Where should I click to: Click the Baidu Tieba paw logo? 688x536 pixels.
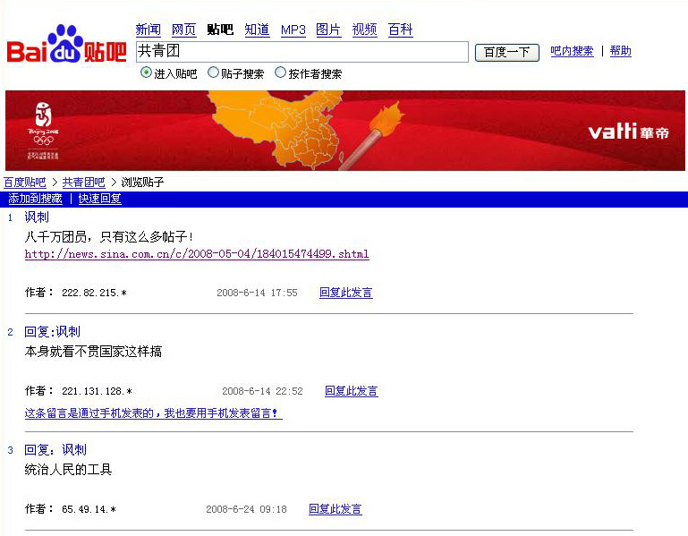point(67,44)
